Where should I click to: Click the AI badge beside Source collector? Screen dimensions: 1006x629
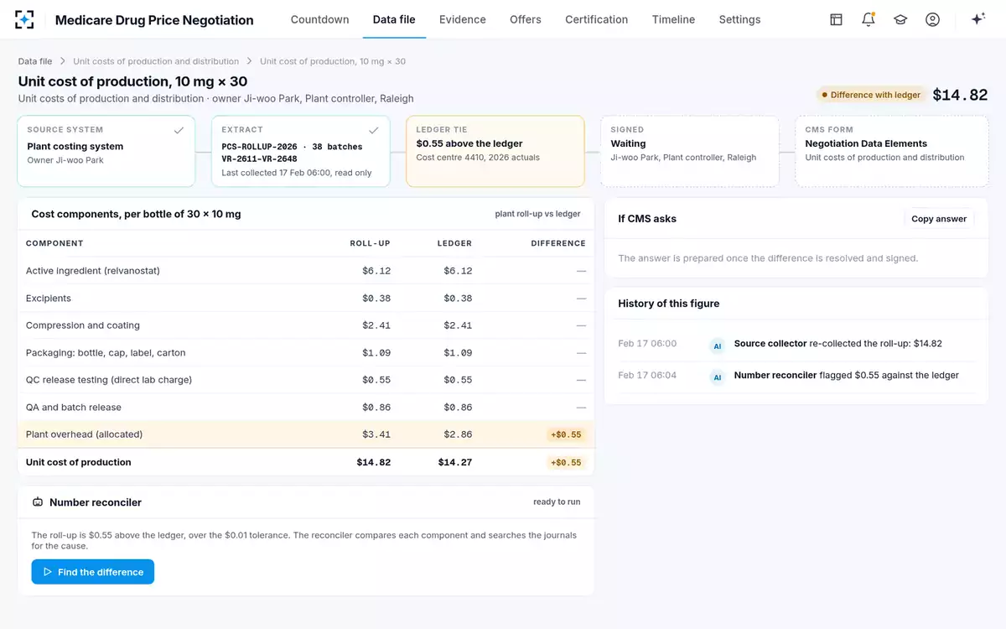(717, 346)
